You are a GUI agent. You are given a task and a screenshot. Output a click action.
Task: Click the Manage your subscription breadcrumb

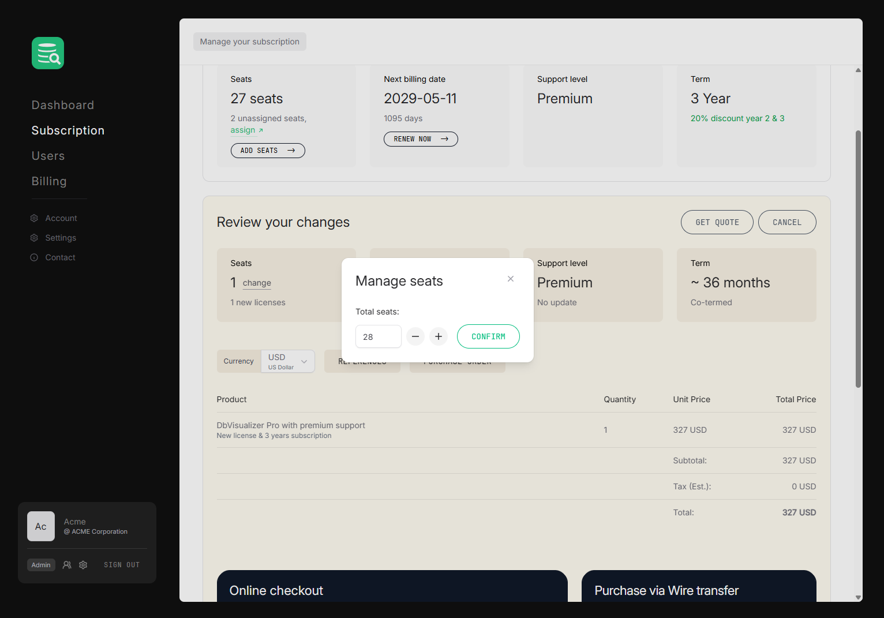pos(250,42)
